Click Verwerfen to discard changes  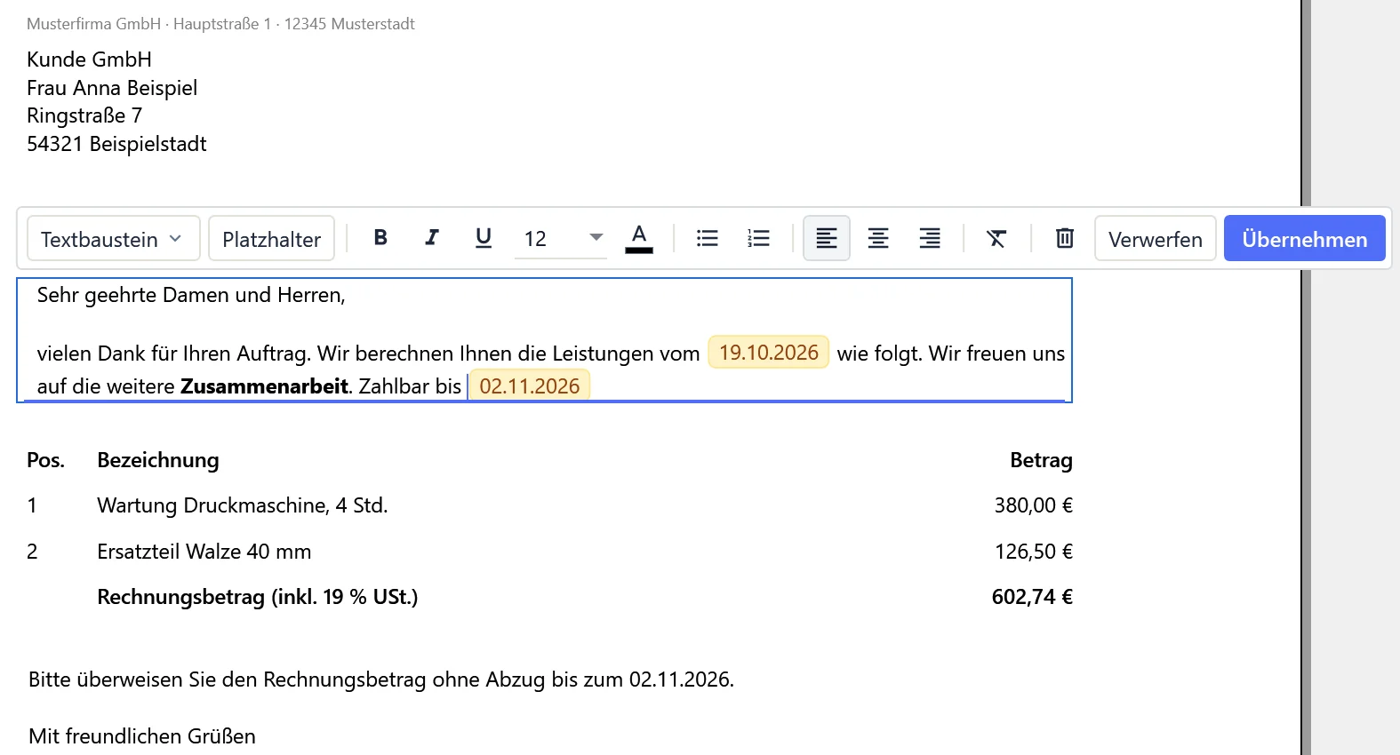click(x=1156, y=238)
